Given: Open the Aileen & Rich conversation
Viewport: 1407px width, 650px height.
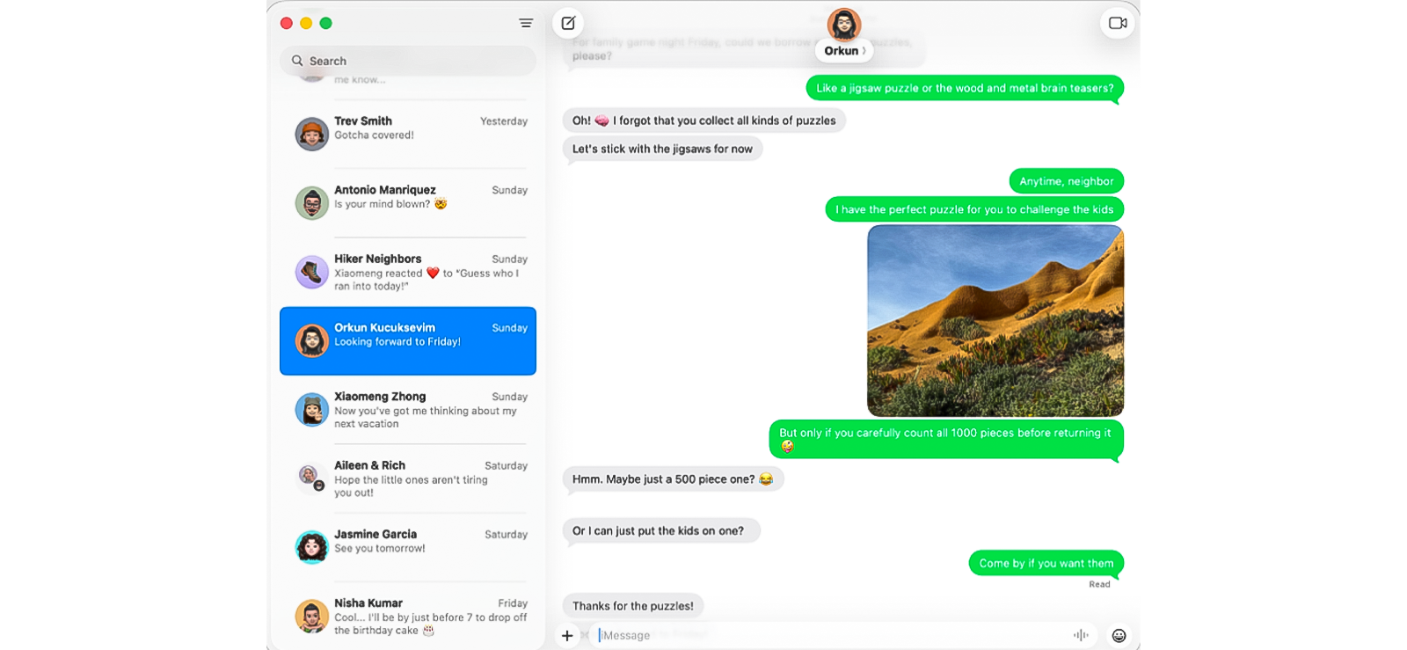Looking at the screenshot, I should (408, 478).
